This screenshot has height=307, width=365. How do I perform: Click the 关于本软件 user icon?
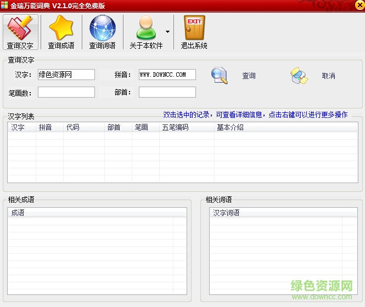coord(146,28)
